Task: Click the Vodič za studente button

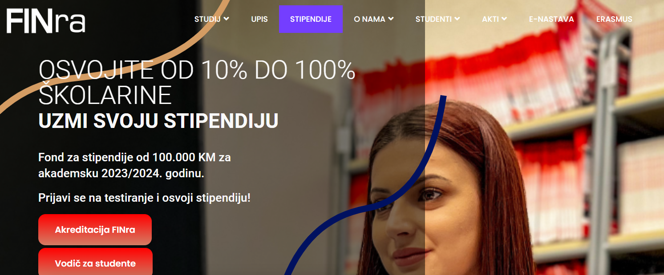Action: (95, 263)
